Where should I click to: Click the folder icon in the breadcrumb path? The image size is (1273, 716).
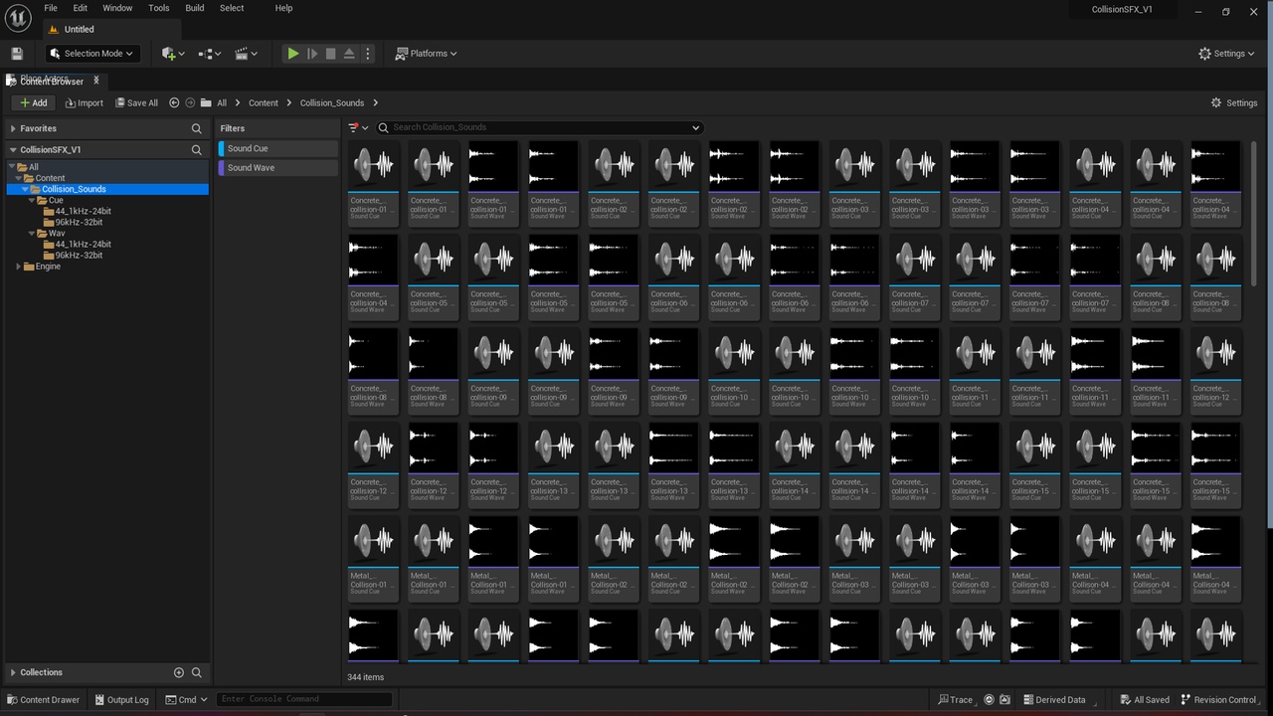pyautogui.click(x=206, y=102)
